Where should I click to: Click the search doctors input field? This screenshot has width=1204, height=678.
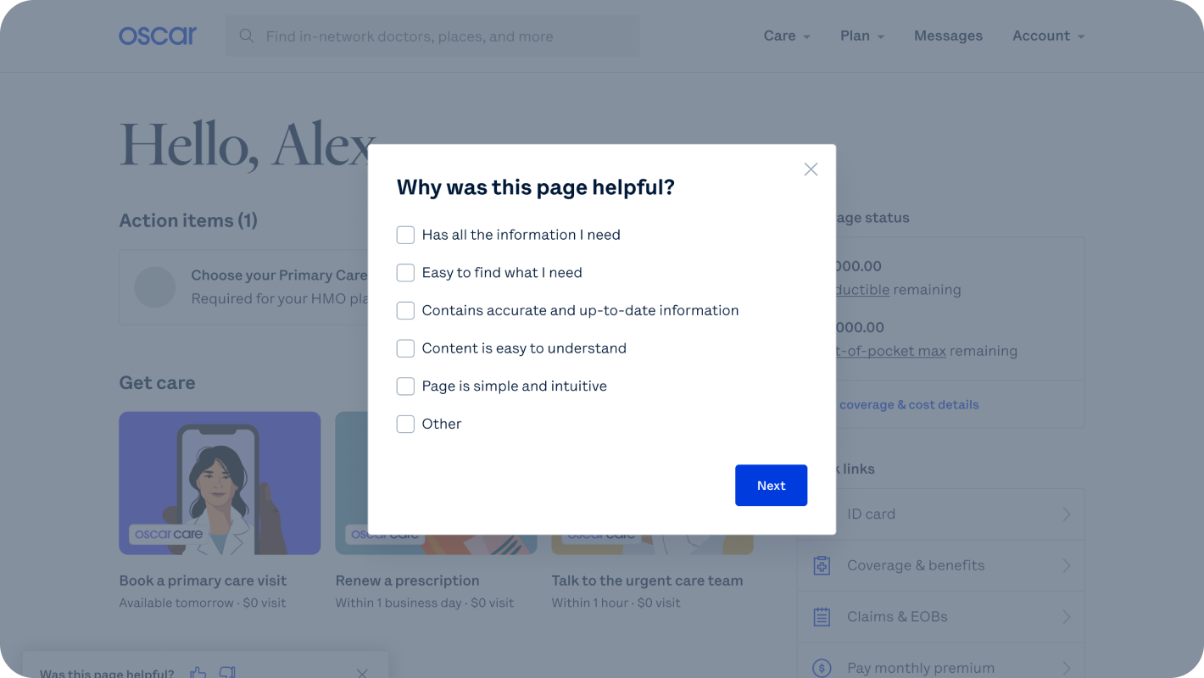click(x=441, y=36)
